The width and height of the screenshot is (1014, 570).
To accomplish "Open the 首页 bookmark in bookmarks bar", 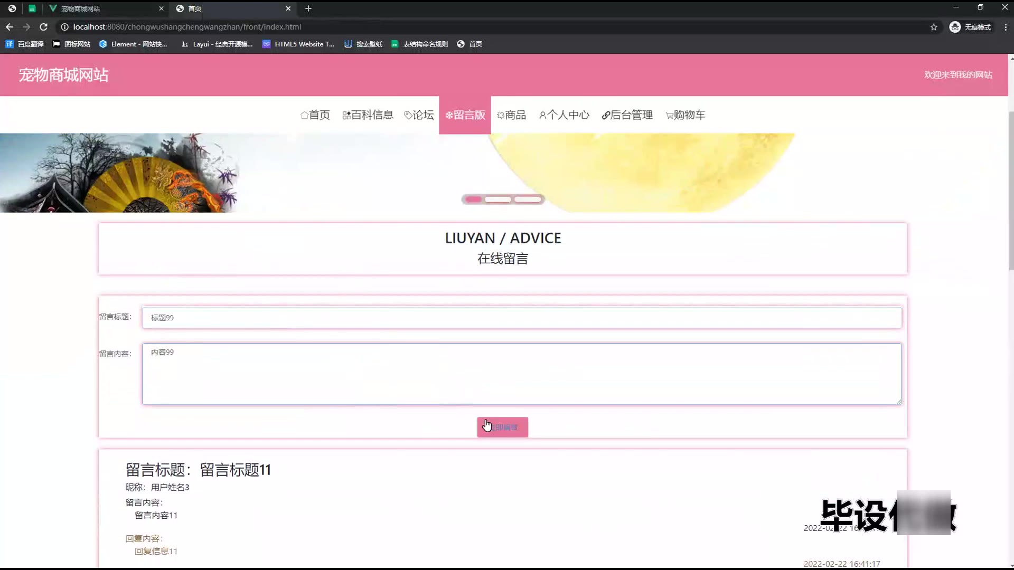I will (470, 44).
